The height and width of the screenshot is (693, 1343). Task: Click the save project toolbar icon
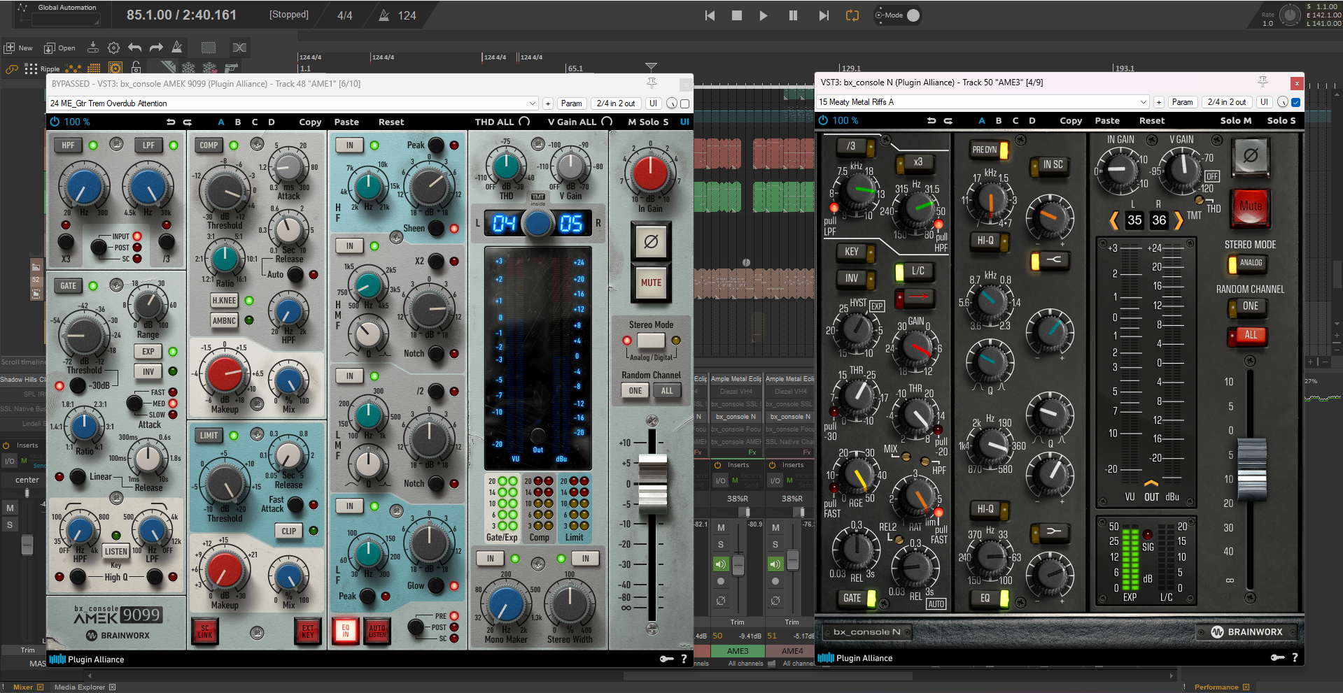pyautogui.click(x=92, y=48)
